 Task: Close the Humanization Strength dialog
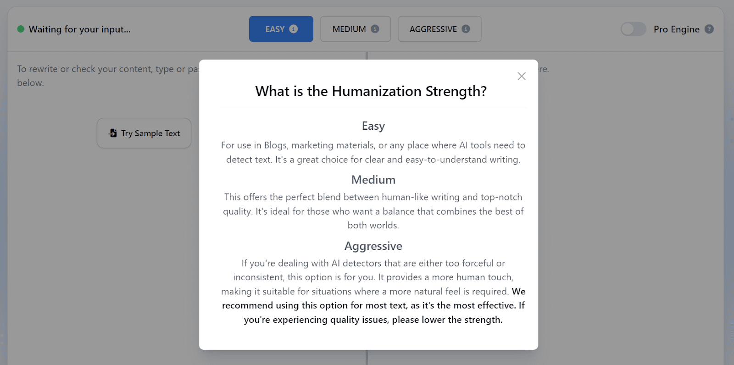[521, 76]
